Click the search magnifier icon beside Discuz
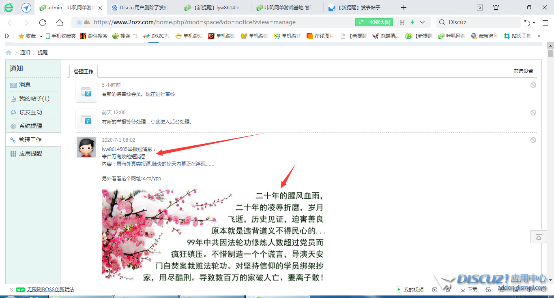The width and height of the screenshot is (554, 298). click(x=442, y=22)
